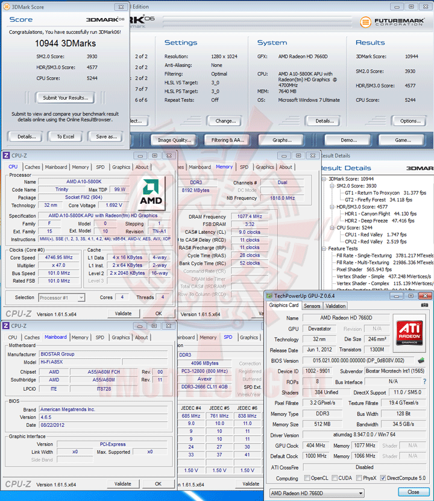Click the Options... button under Results
Viewport: 434px width, 501px height.
point(410,121)
